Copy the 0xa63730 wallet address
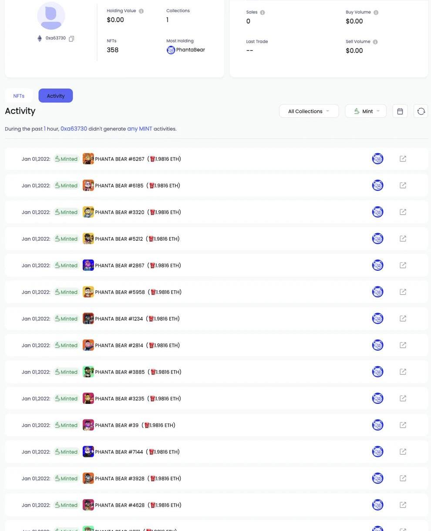Screen dimensions: 431x531 (x=71, y=39)
